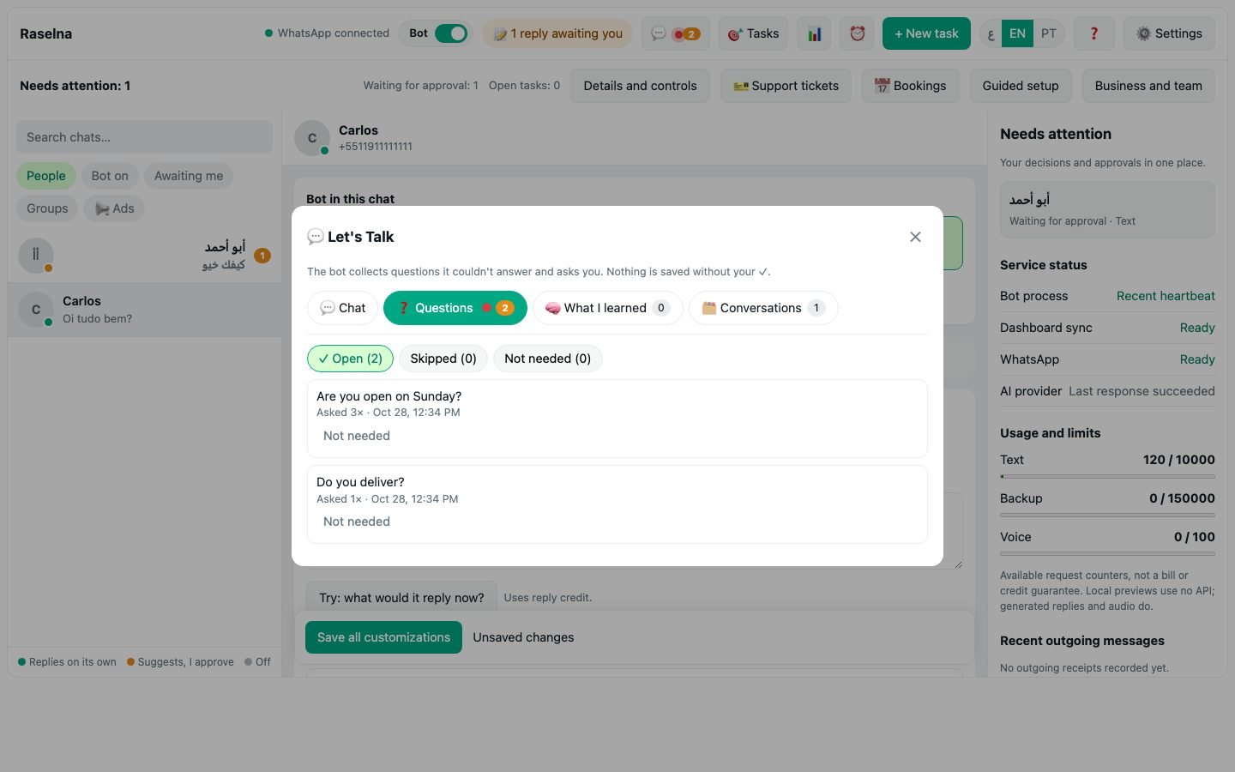Click the Replies on its own legend
This screenshot has width=1235, height=772.
point(67,662)
